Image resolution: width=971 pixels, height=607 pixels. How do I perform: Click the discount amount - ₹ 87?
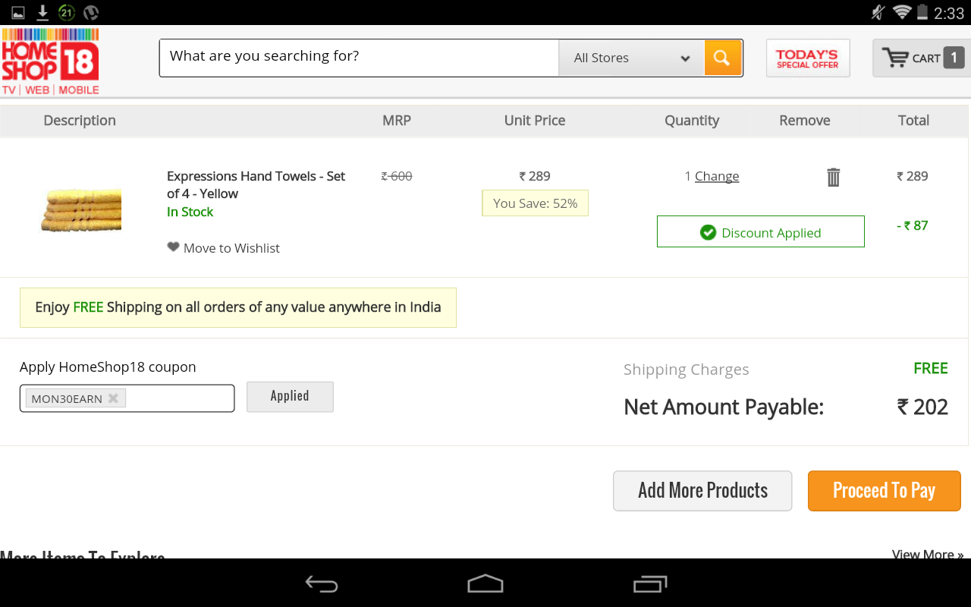913,225
